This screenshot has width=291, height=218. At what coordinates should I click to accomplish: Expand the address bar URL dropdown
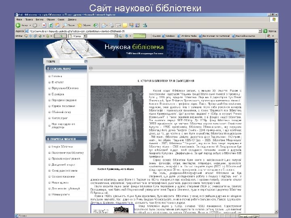pos(260,31)
